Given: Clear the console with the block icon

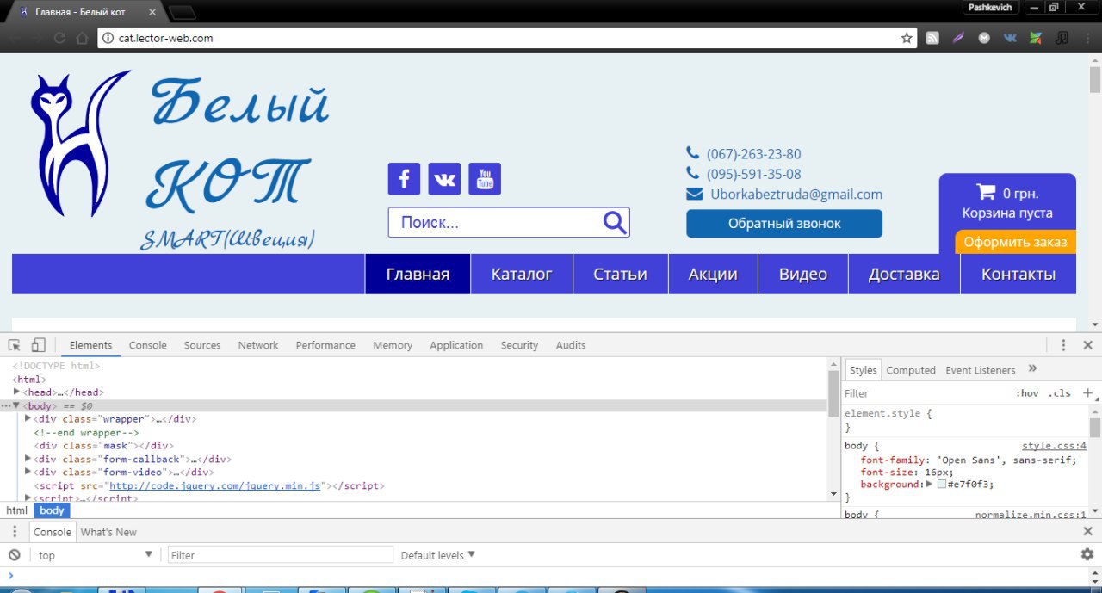Looking at the screenshot, I should [x=15, y=555].
